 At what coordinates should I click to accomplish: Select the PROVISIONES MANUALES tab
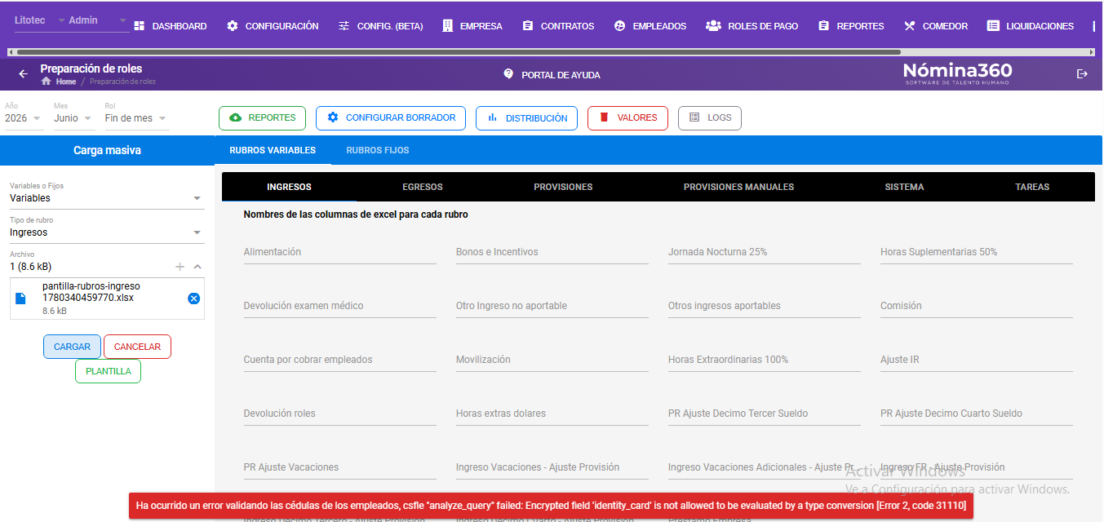tap(738, 187)
